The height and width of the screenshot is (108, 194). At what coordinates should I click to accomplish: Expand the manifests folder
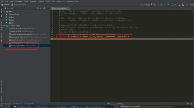click(x=7, y=14)
